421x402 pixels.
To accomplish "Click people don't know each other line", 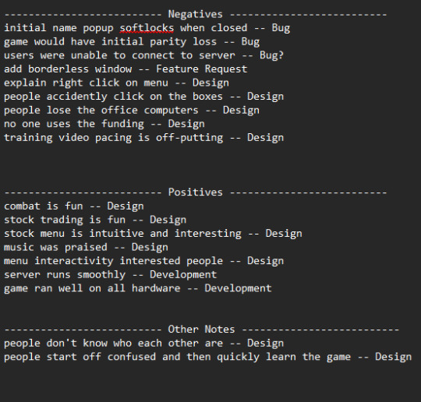I will [x=143, y=344].
